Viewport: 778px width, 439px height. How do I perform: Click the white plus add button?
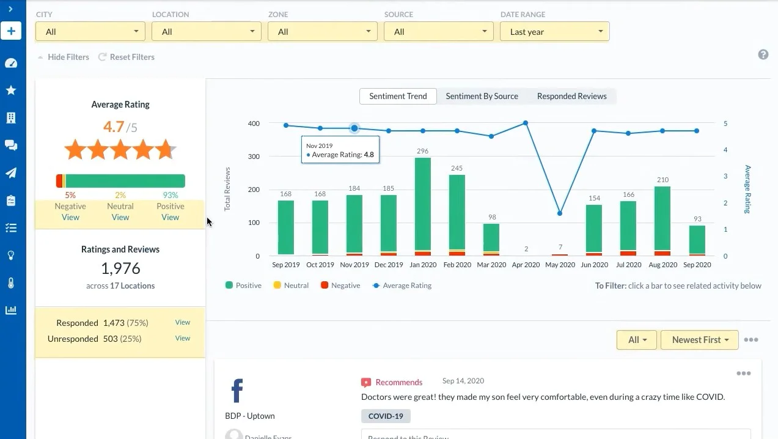(x=11, y=31)
